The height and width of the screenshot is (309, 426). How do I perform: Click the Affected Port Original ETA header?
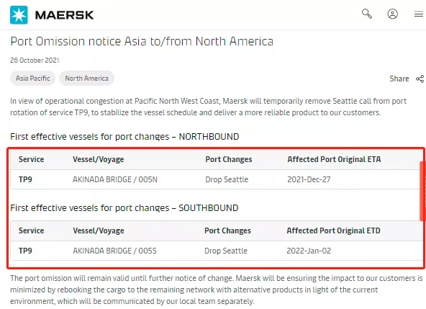click(334, 159)
